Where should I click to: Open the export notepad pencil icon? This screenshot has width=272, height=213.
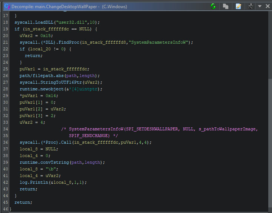pyautogui.click(x=238, y=6)
